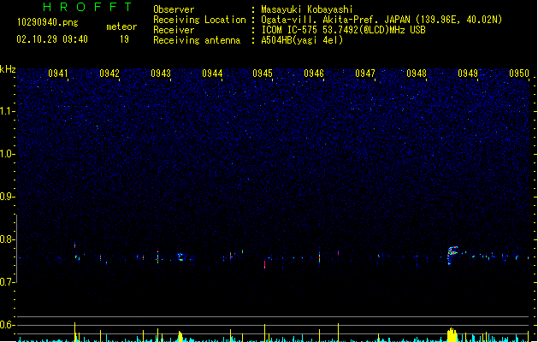The width and height of the screenshot is (538, 342).
Task: Click the meteor label
Action: tap(121, 27)
